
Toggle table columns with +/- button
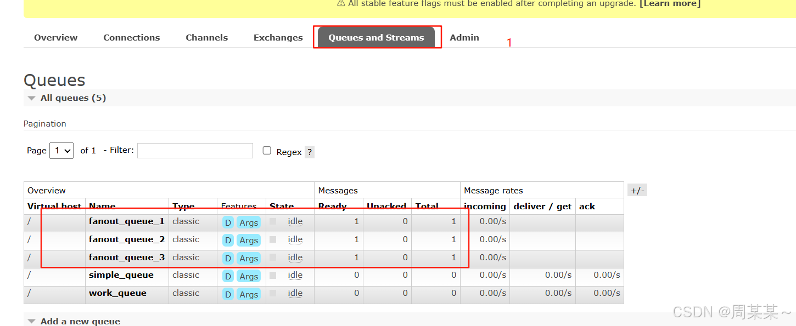tap(637, 191)
